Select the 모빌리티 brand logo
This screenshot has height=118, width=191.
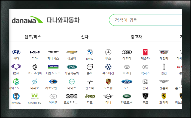[x=72, y=96]
